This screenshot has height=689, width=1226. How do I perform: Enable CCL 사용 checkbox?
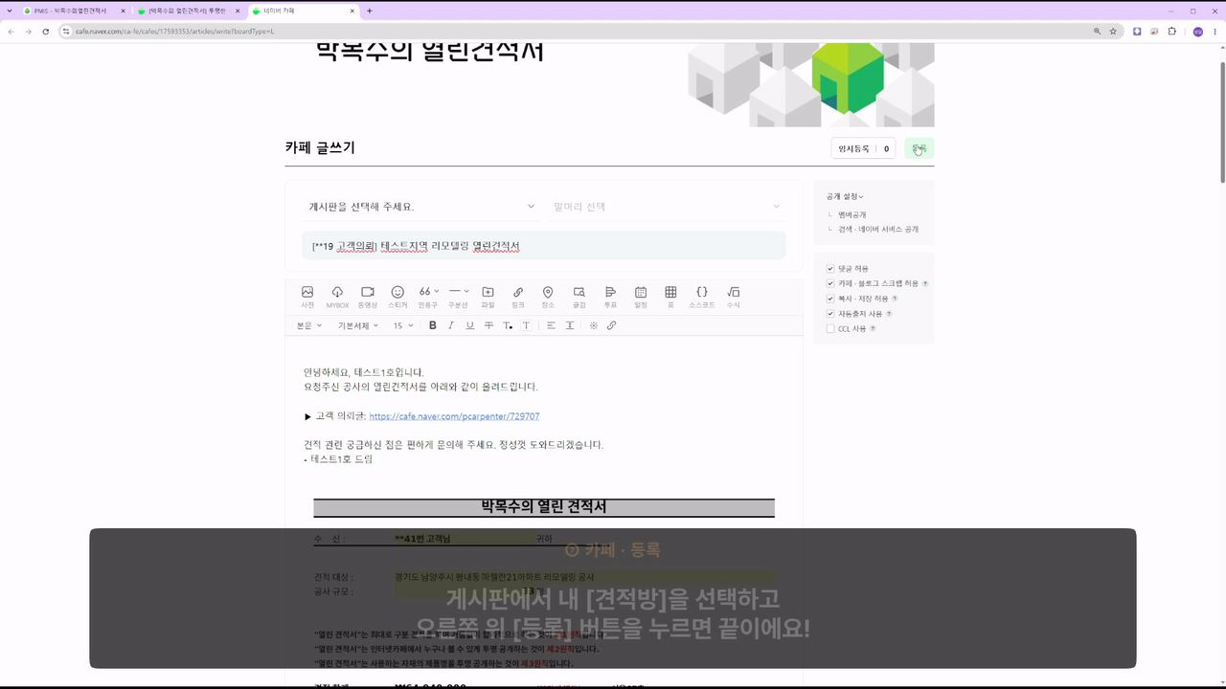coord(830,328)
